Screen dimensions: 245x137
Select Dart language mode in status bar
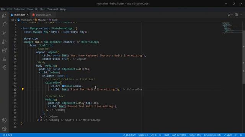(x=167, y=135)
